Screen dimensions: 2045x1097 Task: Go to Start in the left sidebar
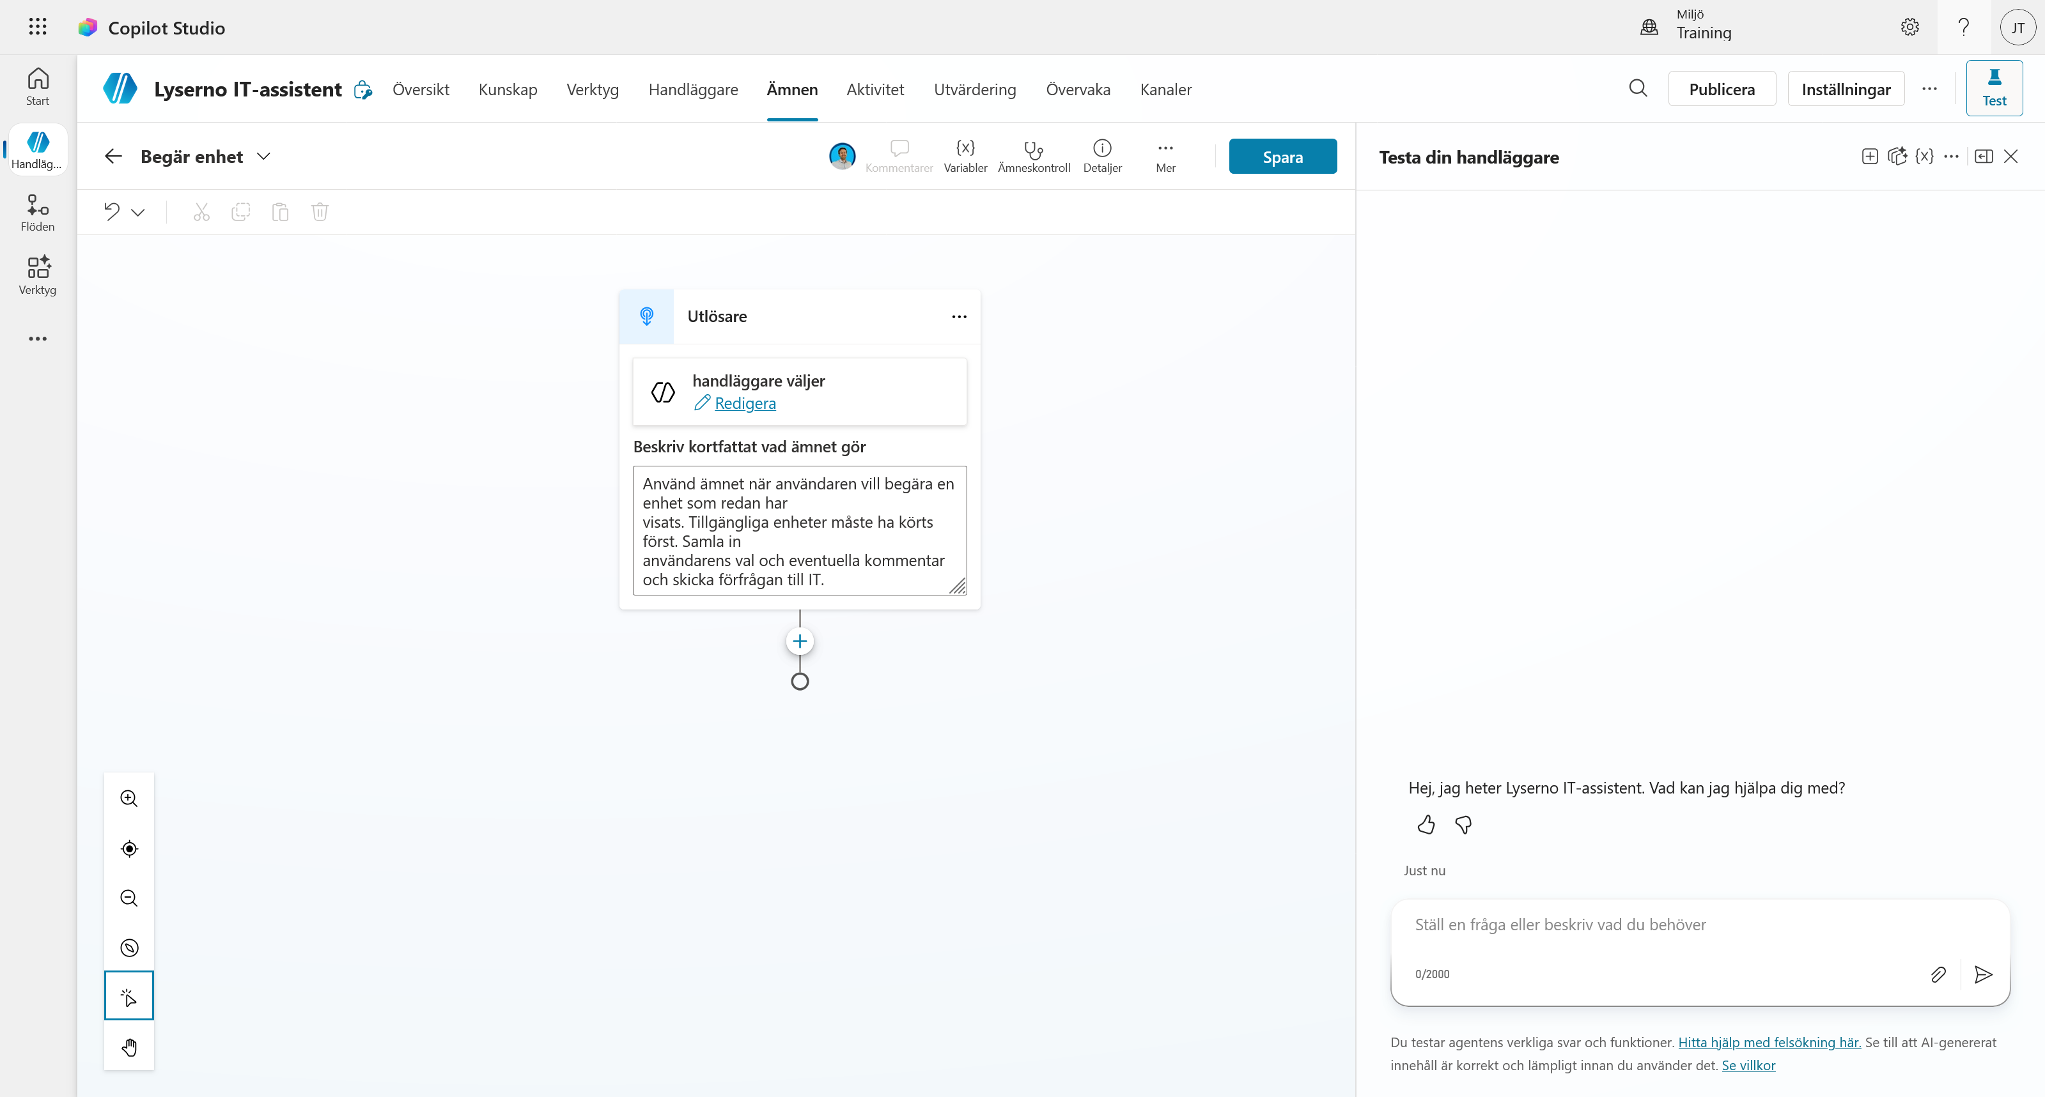[x=37, y=86]
